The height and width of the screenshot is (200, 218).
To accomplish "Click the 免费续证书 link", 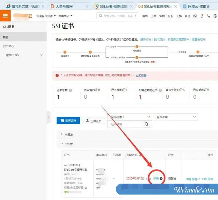I will click(199, 39).
